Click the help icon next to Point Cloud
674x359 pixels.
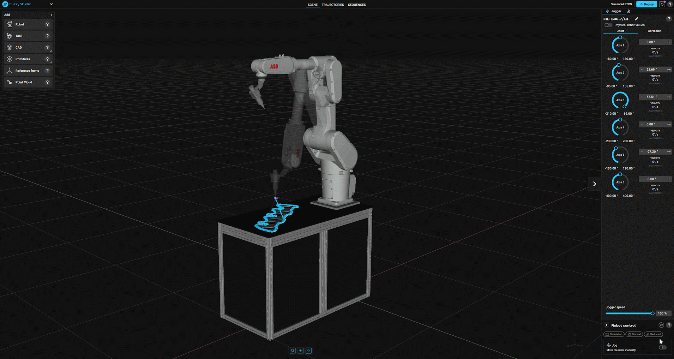click(x=47, y=82)
